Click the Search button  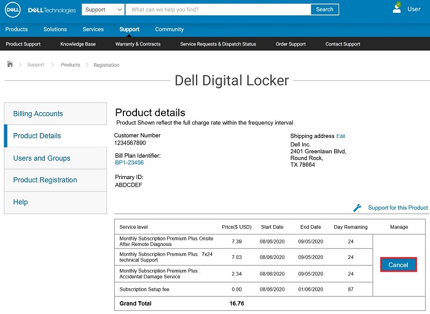324,9
